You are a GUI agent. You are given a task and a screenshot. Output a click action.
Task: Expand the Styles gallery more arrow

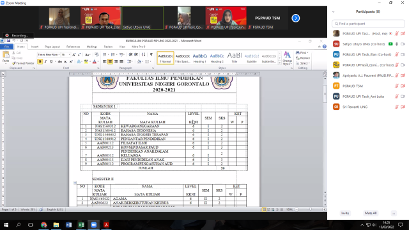(280, 63)
